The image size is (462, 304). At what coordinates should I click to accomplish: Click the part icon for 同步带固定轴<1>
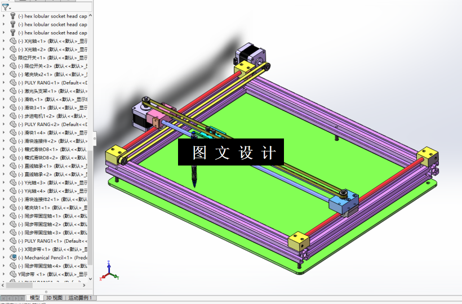tap(13, 216)
